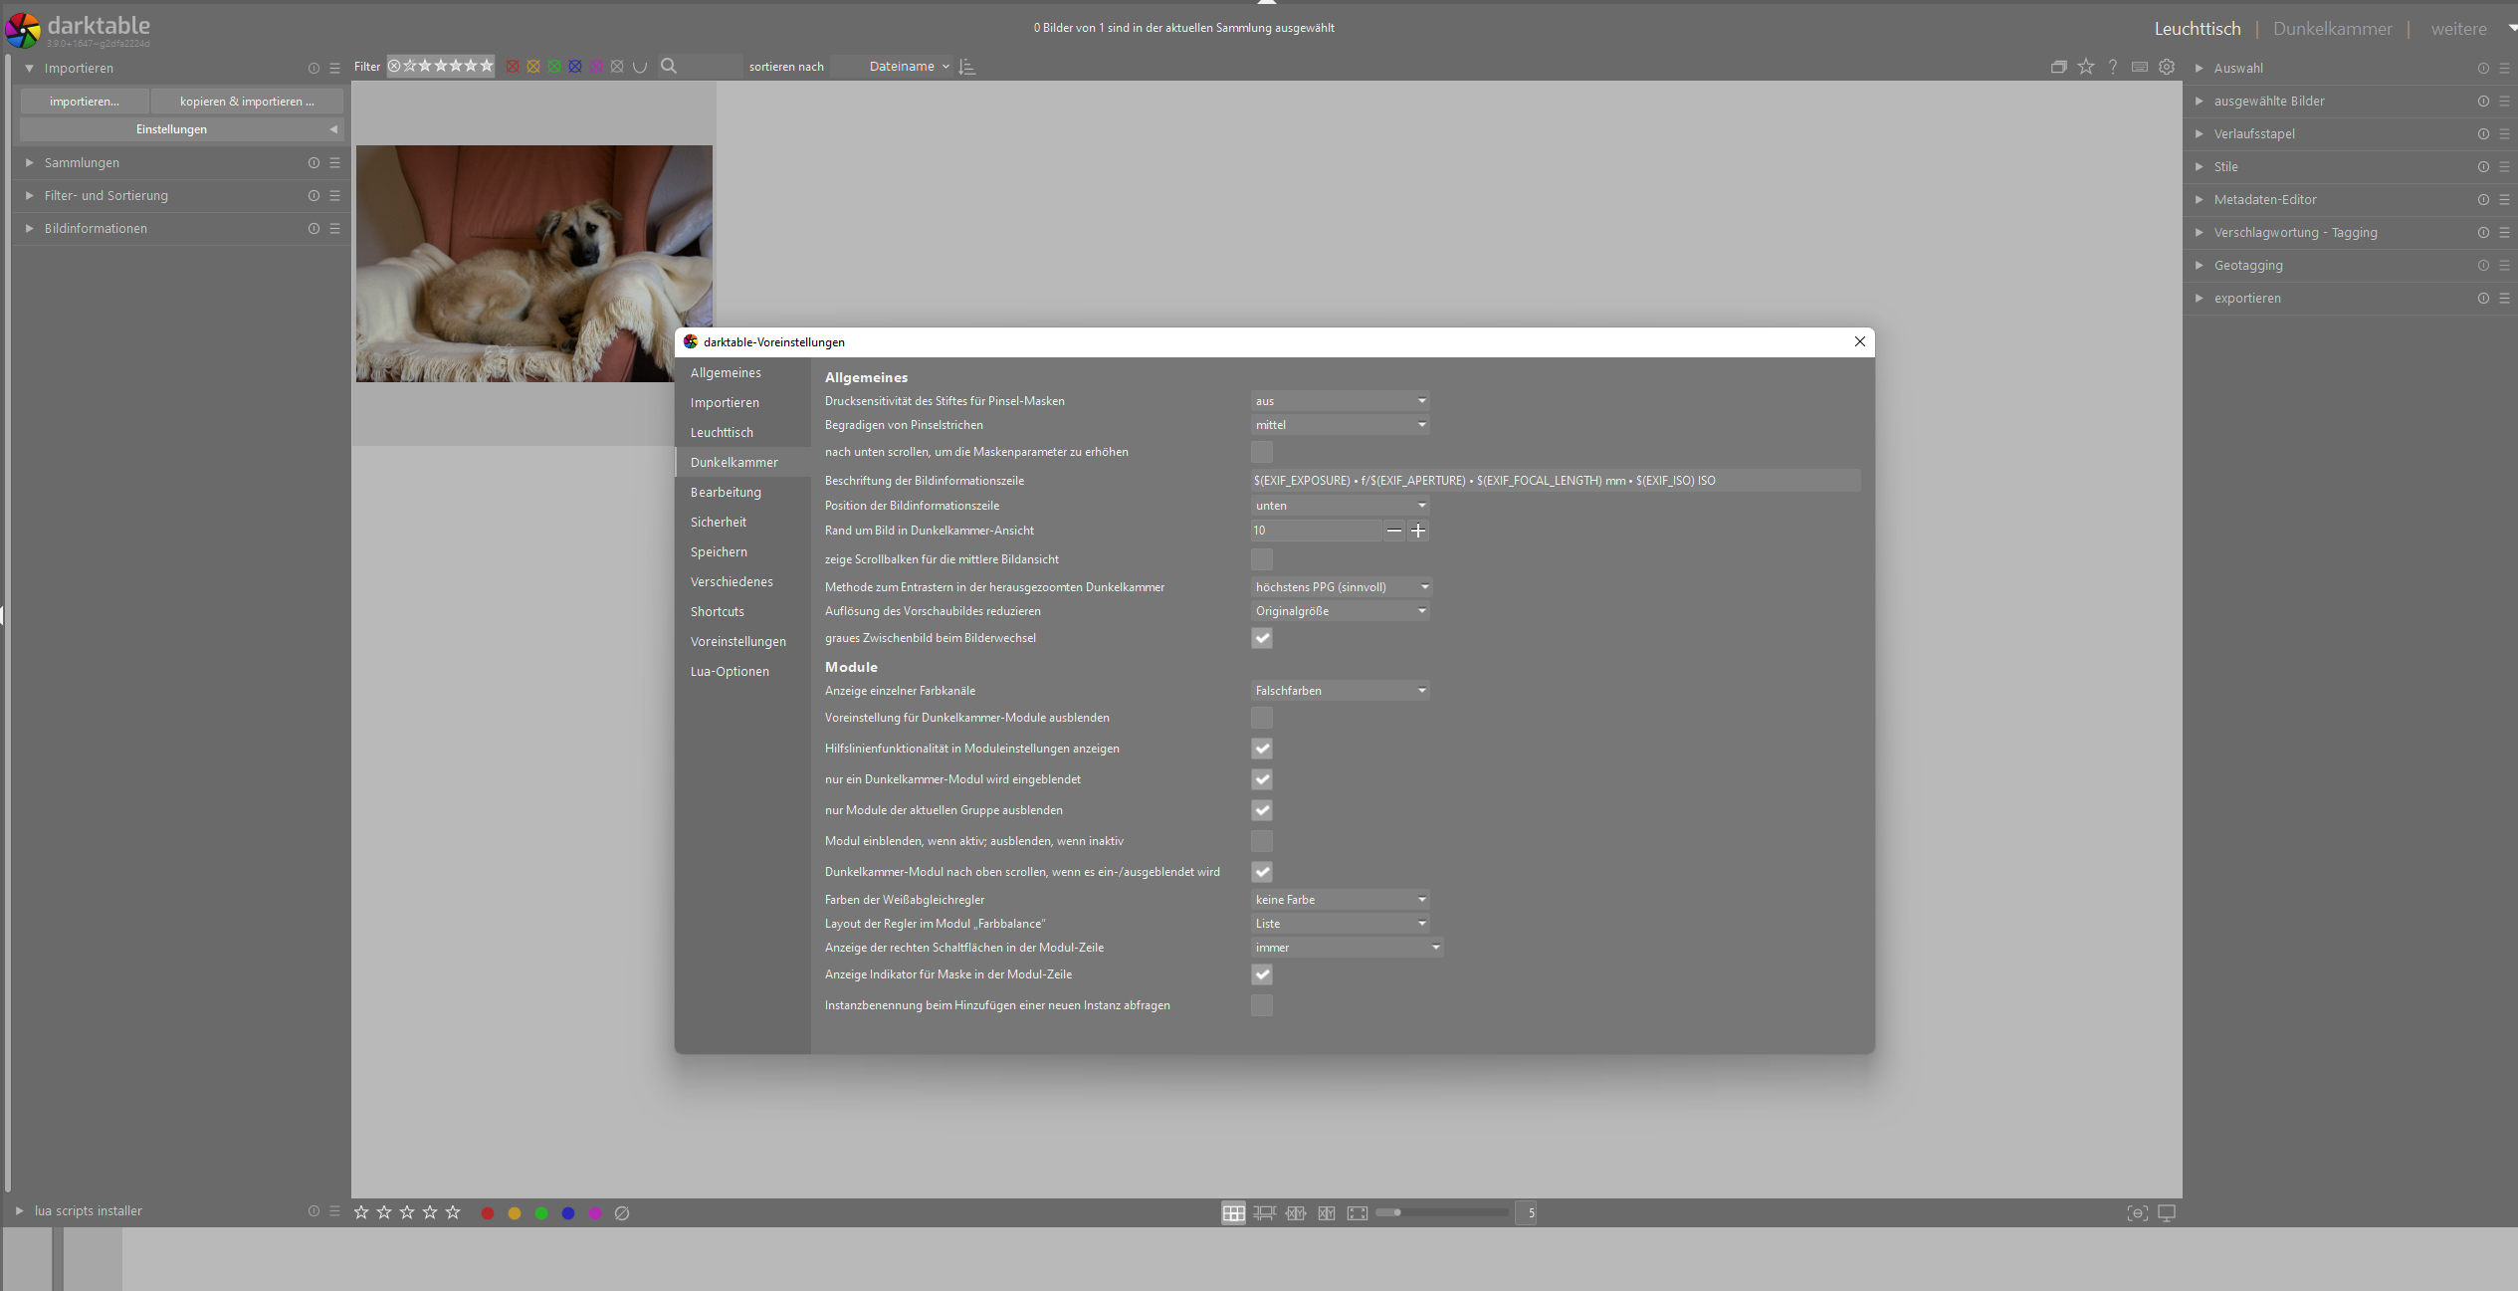This screenshot has height=1291, width=2518.
Task: Click the group images icon near the top right
Action: [2057, 67]
